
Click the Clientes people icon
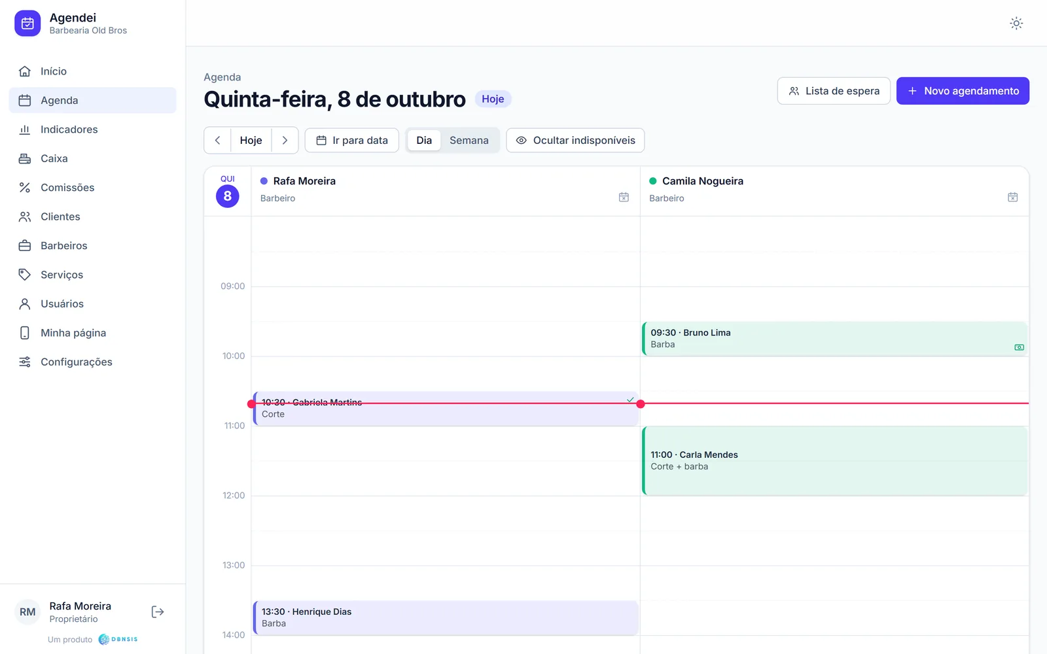[x=25, y=216]
